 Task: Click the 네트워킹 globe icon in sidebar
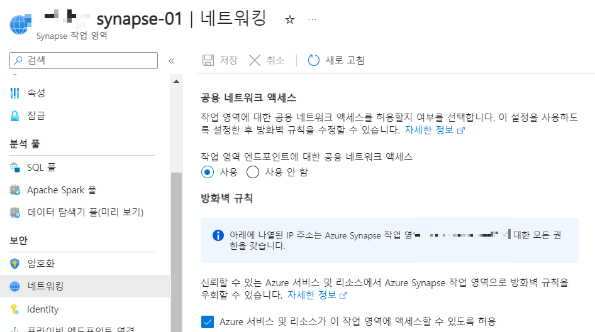point(15,287)
